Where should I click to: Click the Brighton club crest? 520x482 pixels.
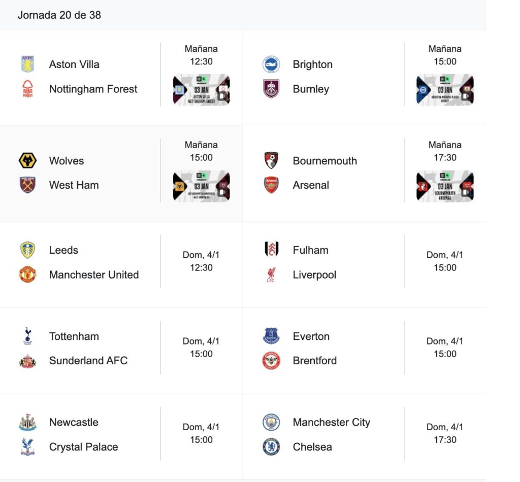[x=271, y=64]
